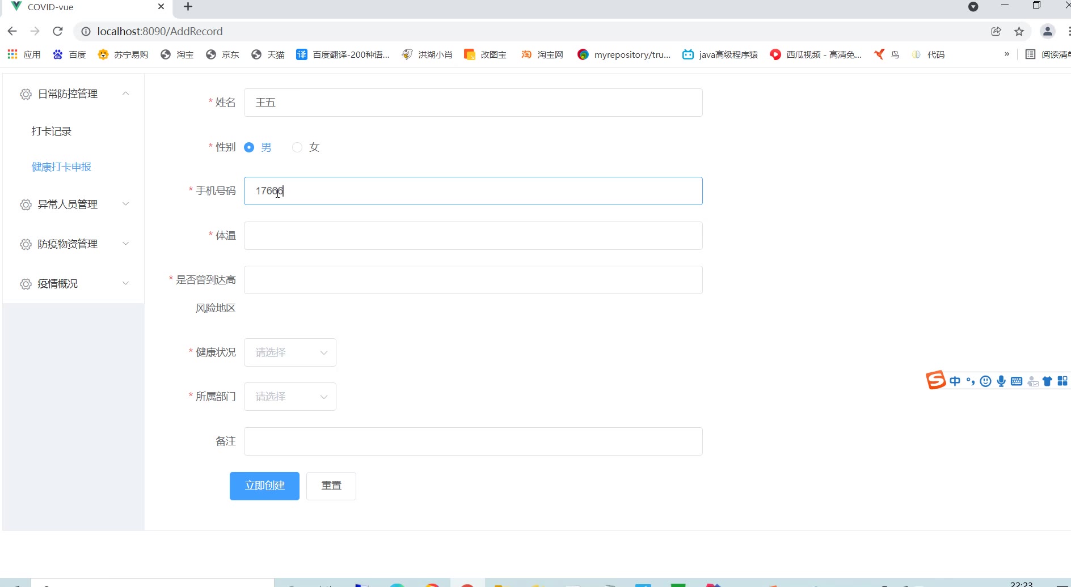Click the Sogou account login icon
The height and width of the screenshot is (587, 1071).
pos(1032,381)
